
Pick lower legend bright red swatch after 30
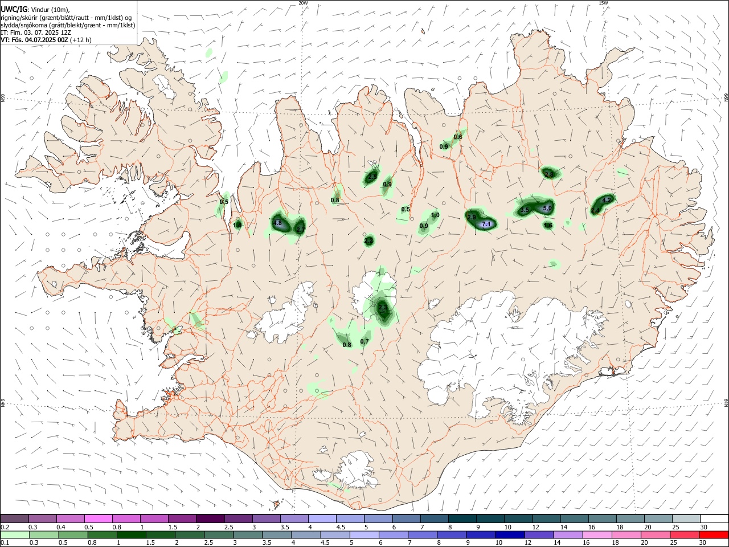tap(714, 534)
